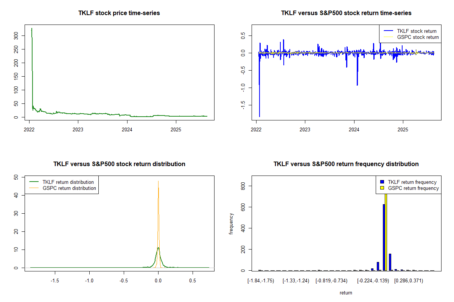Click the 'frequency' y-axis label
Image resolution: width=454 pixels, height=302 pixels.
(x=231, y=224)
